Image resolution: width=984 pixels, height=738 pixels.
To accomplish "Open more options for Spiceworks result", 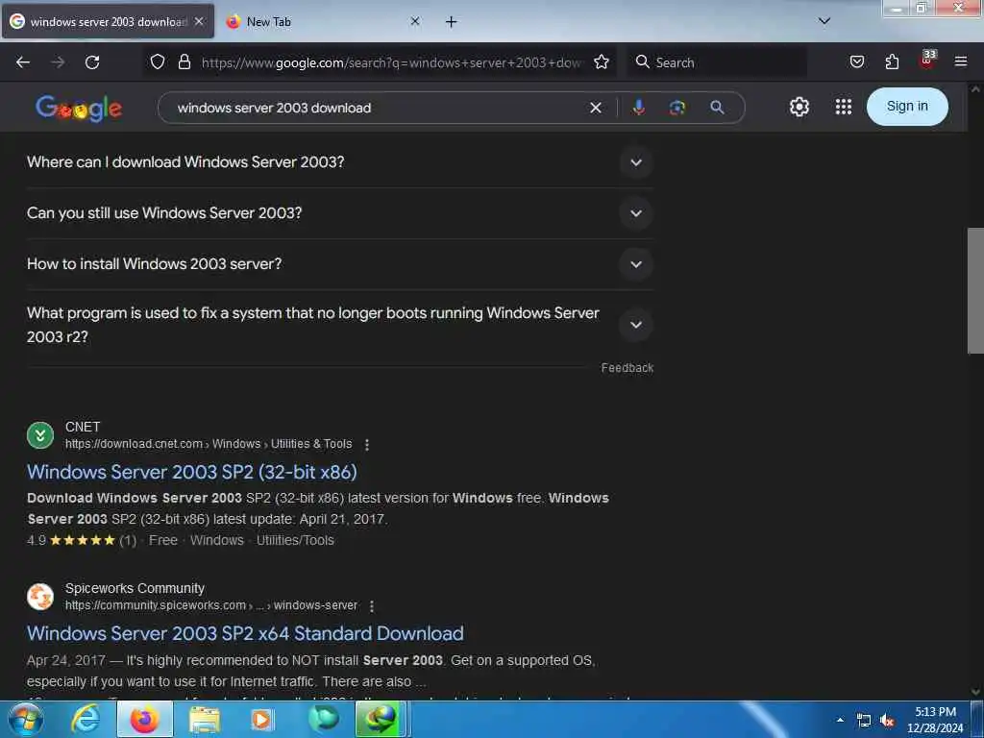I will [x=372, y=606].
